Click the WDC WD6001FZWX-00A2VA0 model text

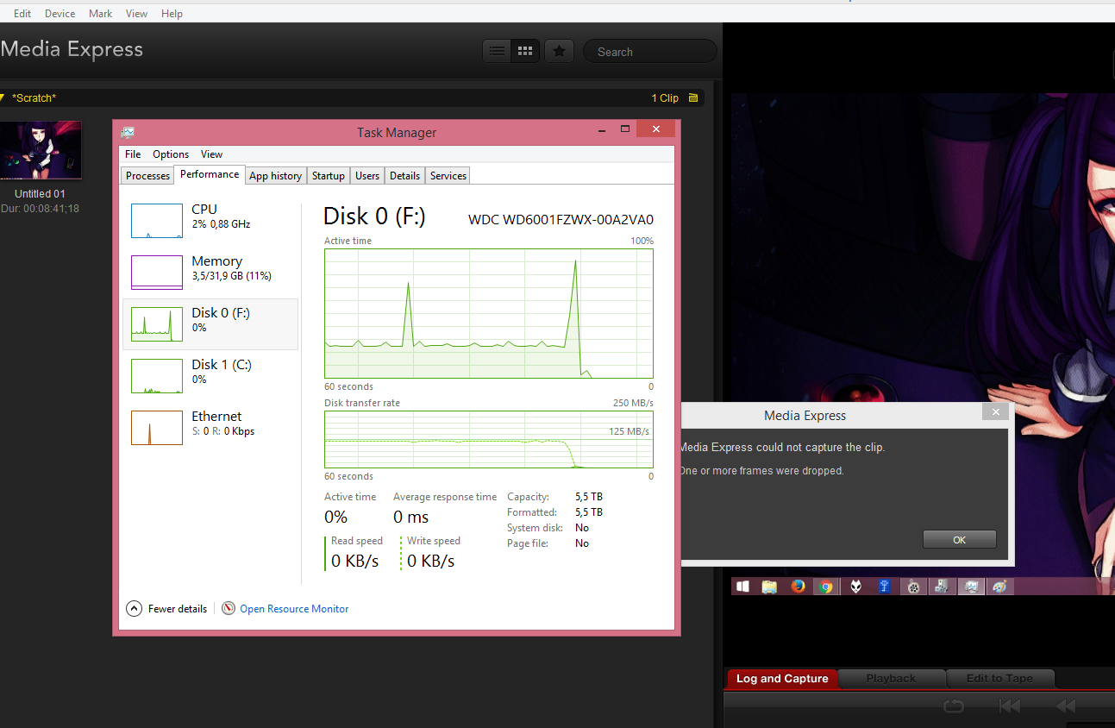click(x=561, y=219)
